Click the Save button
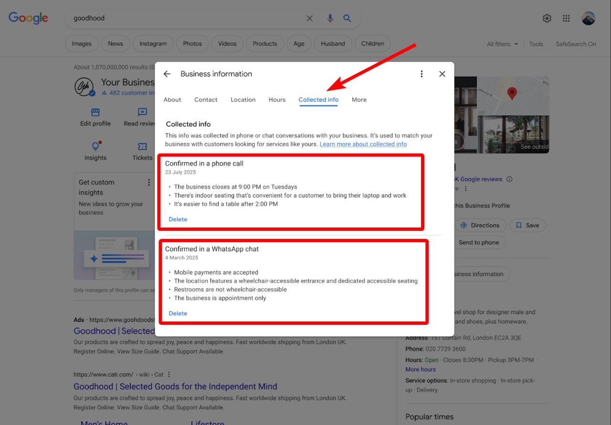This screenshot has width=611, height=425. click(527, 225)
